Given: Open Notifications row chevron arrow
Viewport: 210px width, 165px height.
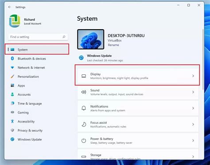Looking at the screenshot, I should 193,108.
